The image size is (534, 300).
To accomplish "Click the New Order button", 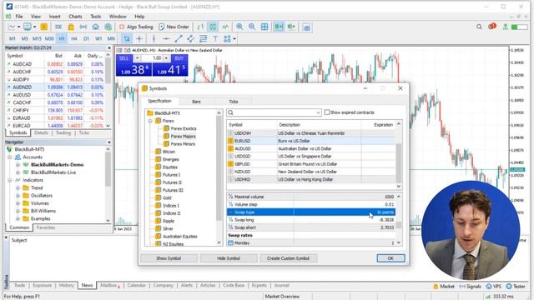I will point(174,27).
